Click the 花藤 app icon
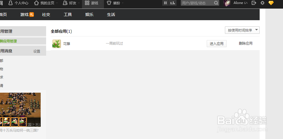This screenshot has height=139, width=283. click(x=57, y=44)
